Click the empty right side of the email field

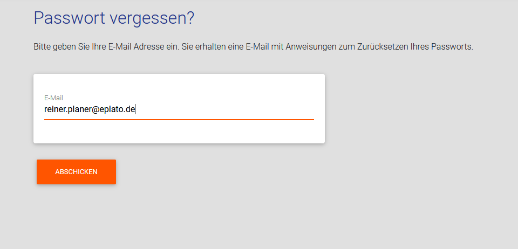[x=243, y=109]
